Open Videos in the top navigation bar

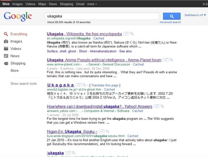tap(30, 4)
